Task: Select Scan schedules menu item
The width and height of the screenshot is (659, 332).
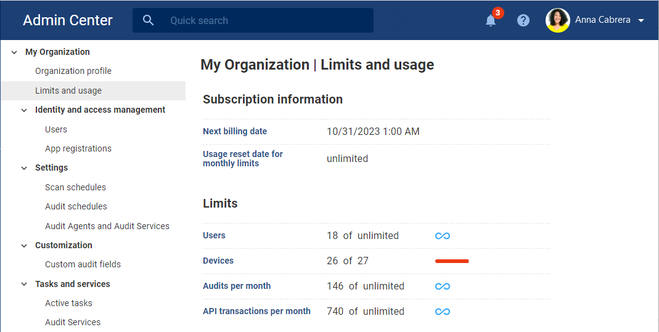Action: click(x=75, y=187)
